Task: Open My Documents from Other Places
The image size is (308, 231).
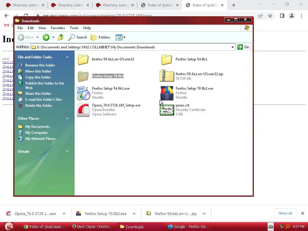Action: click(x=37, y=127)
